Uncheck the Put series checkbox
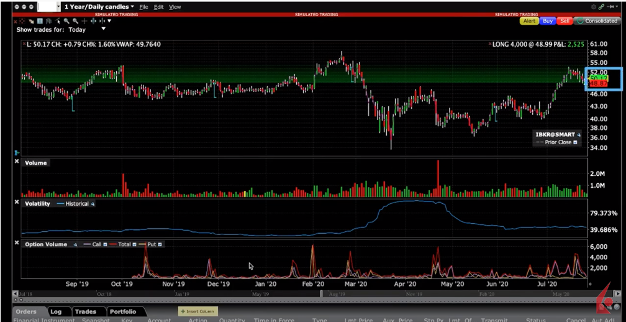 click(160, 245)
